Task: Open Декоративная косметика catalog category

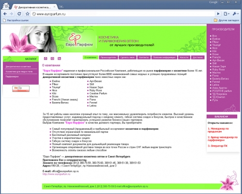Action: (18, 67)
